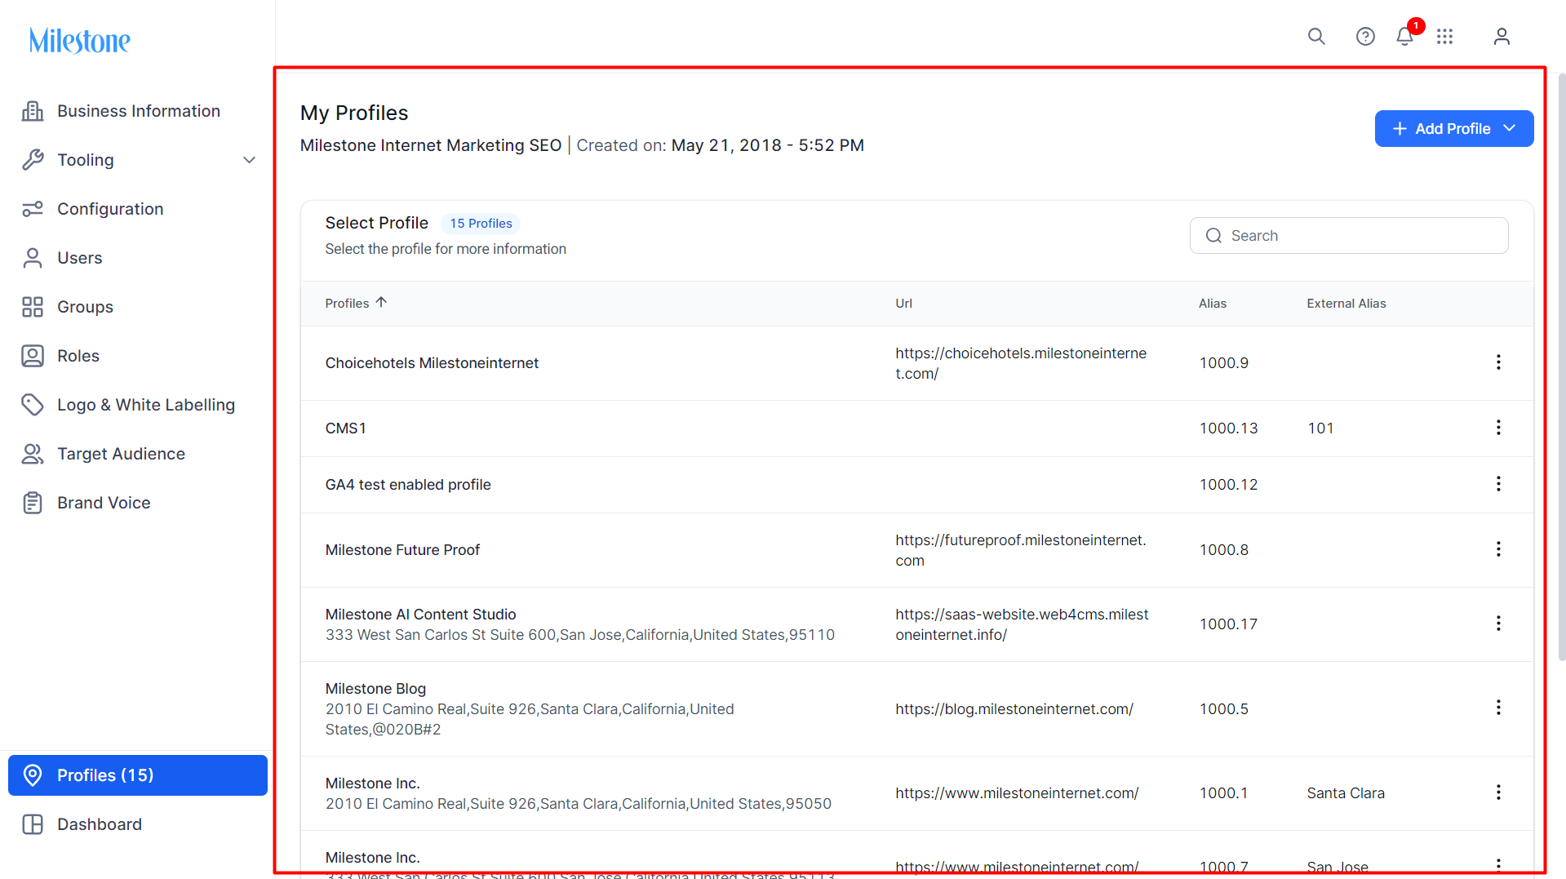Open options menu for Milestone Inc. Santa Clara
This screenshot has width=1566, height=879.
pyautogui.click(x=1498, y=792)
